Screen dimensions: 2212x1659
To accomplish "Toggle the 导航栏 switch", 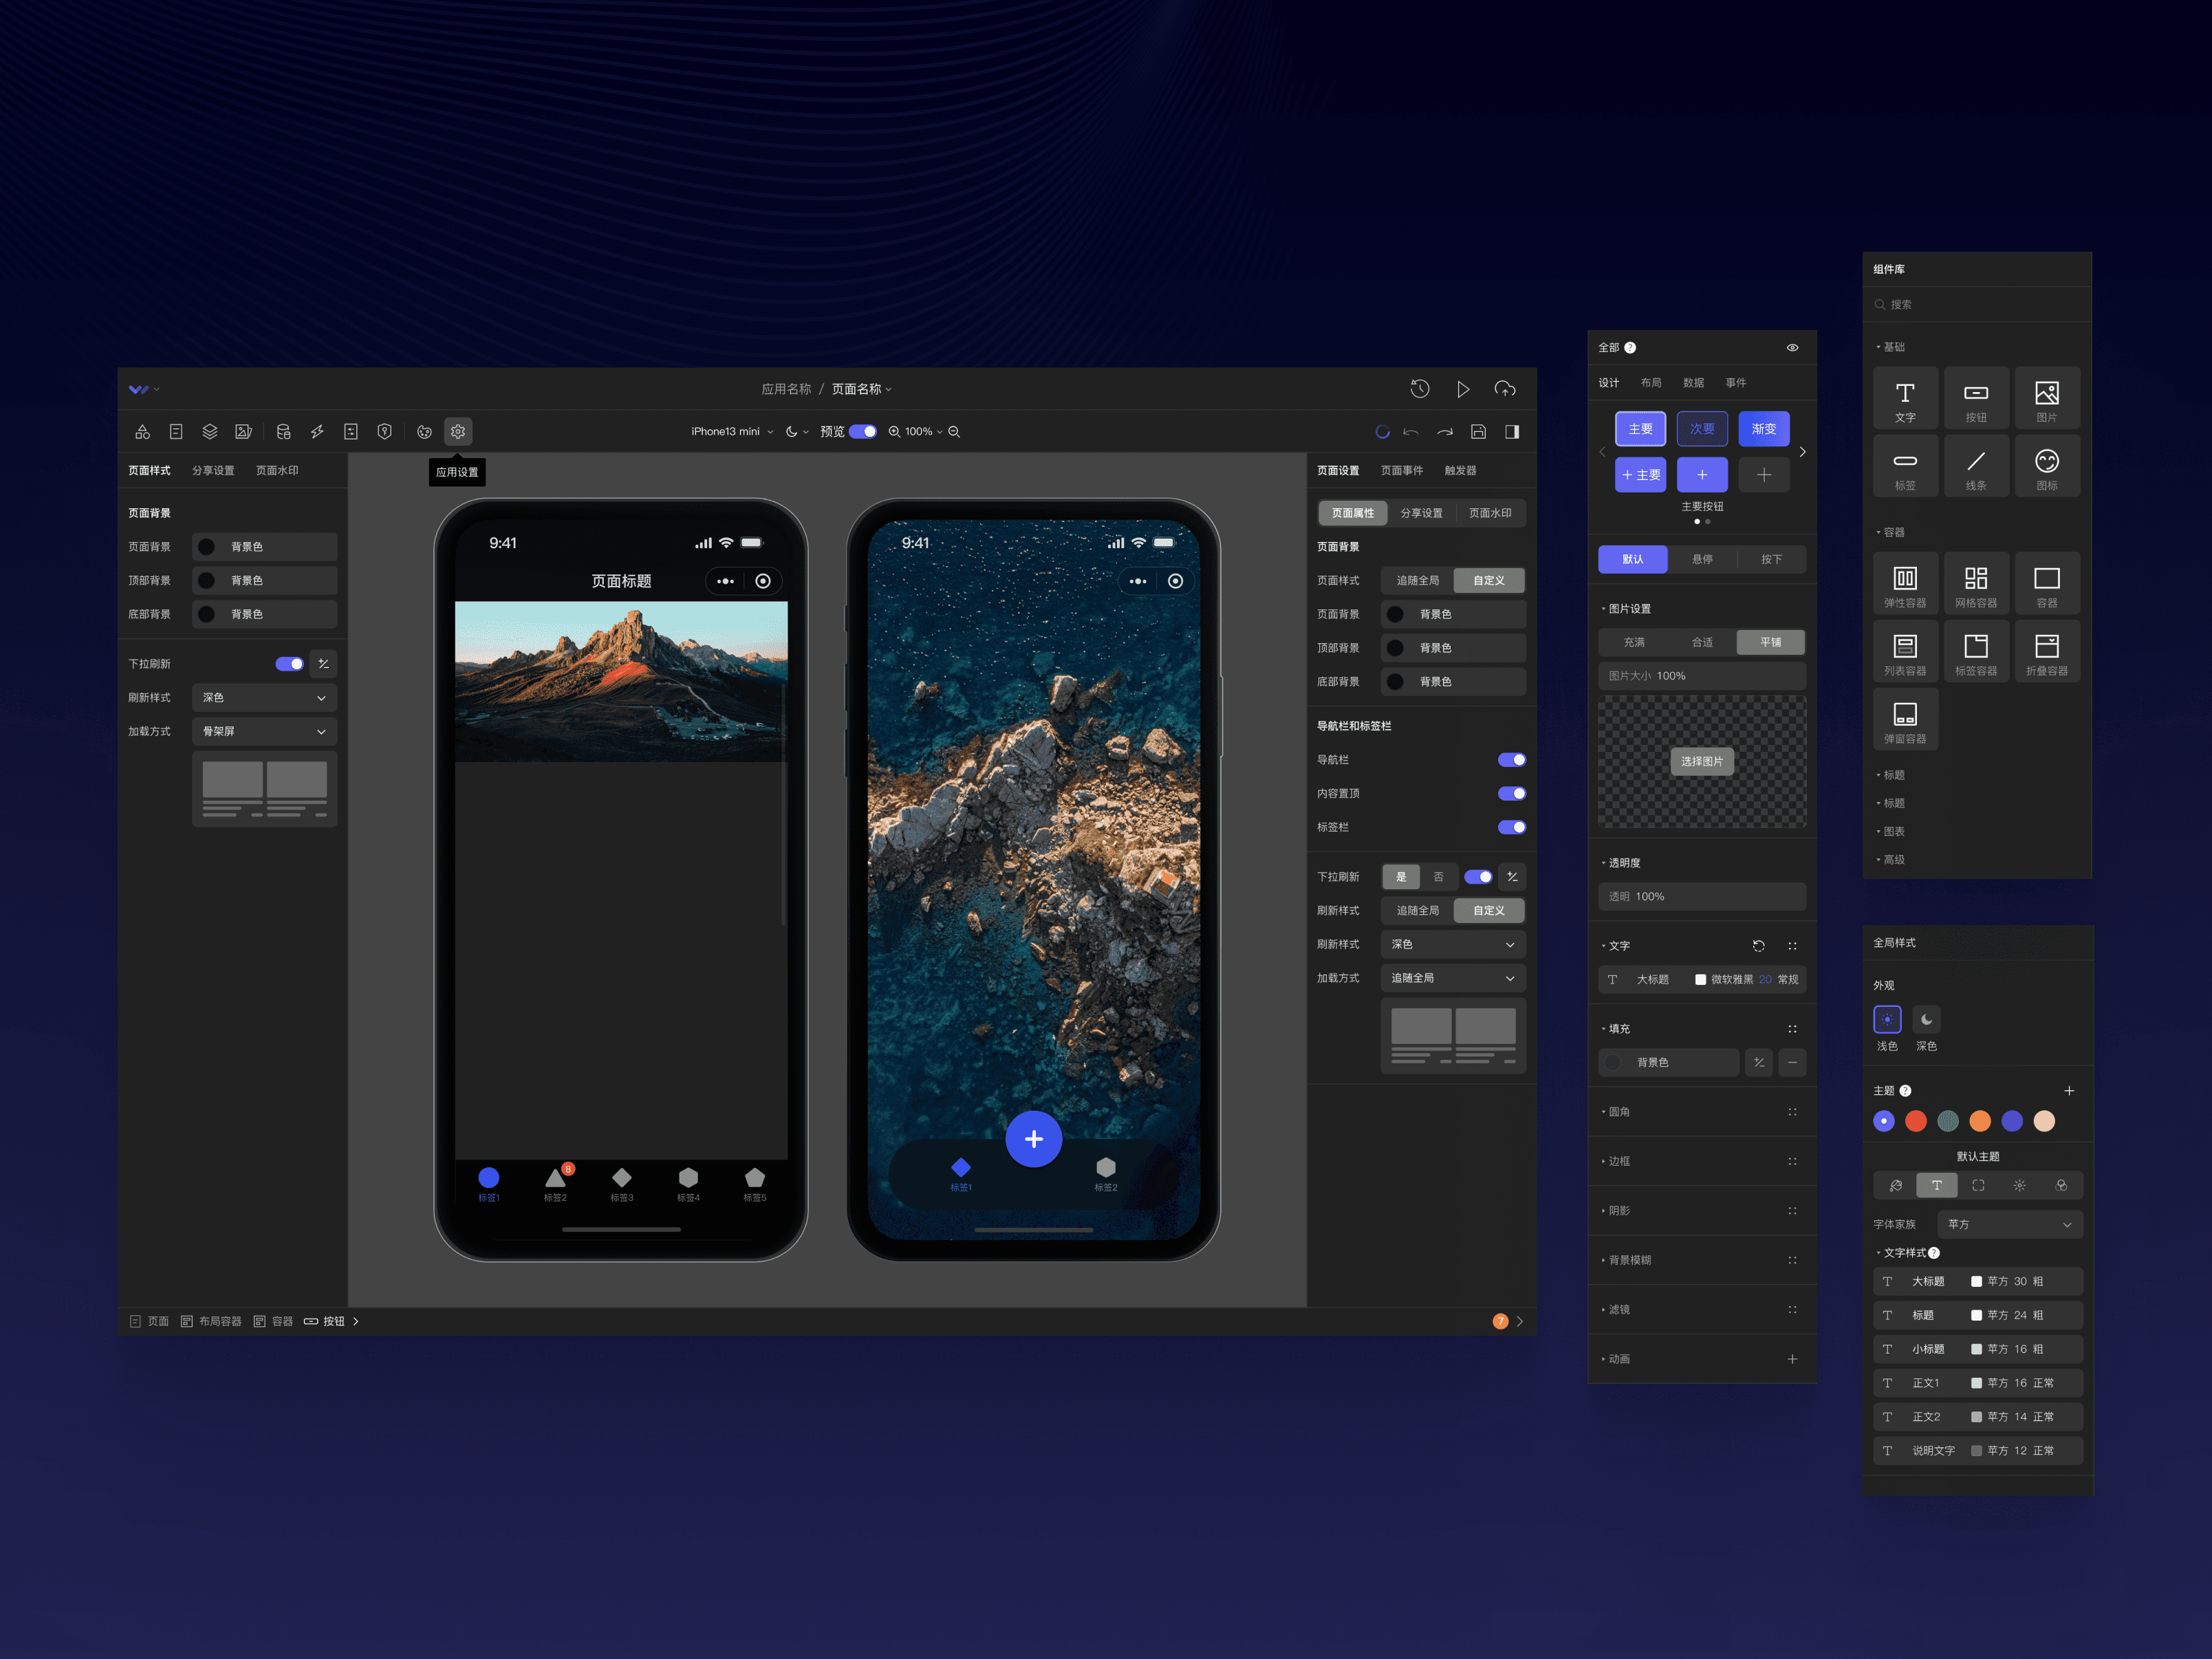I will click(x=1512, y=760).
